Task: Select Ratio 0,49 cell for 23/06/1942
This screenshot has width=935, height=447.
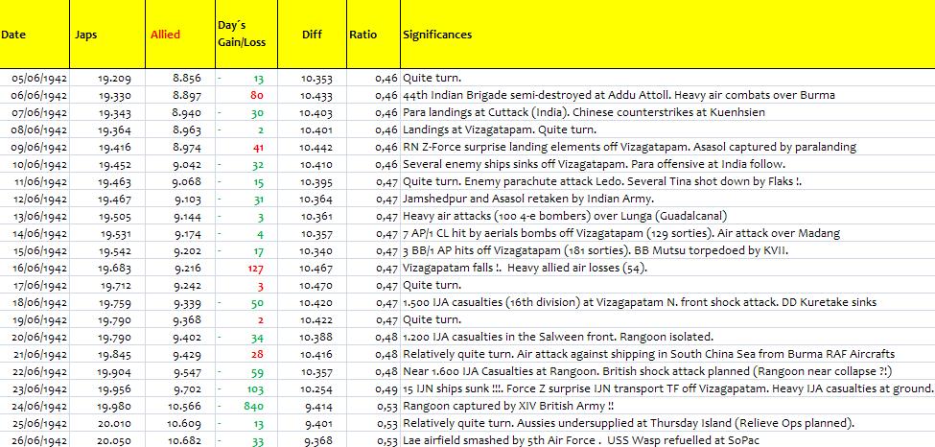Action: click(373, 389)
